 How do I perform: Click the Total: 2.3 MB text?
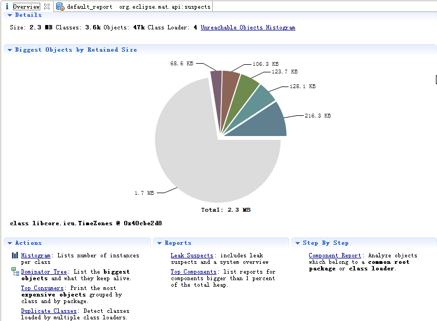pos(226,210)
